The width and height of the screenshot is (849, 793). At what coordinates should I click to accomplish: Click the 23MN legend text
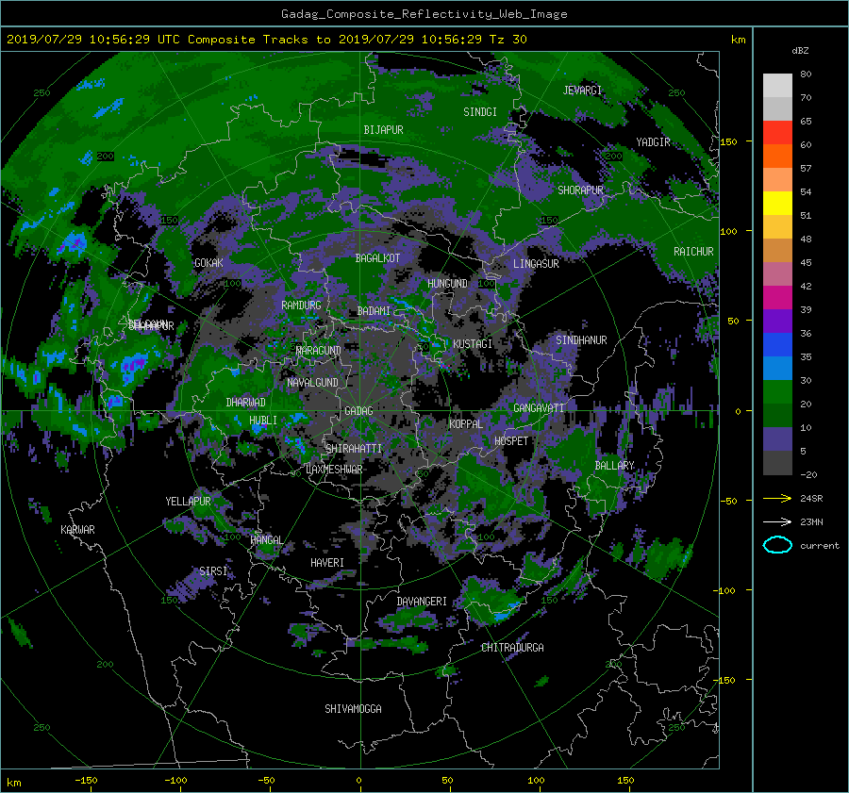point(811,522)
